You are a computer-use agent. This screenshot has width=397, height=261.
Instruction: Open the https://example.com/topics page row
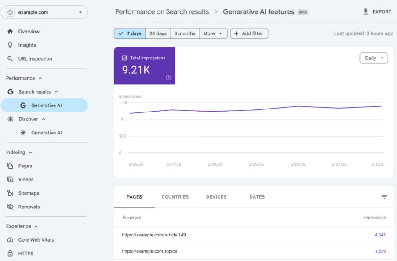[254, 251]
